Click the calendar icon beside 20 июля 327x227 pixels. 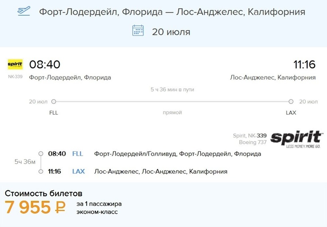click(138, 31)
